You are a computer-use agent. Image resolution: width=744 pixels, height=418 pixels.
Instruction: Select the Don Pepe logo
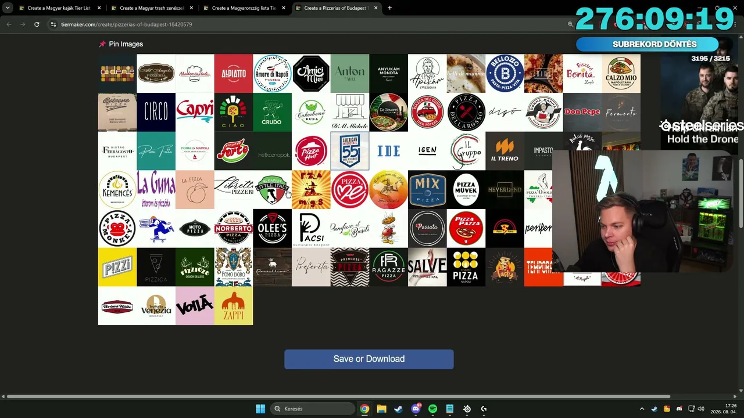coord(582,112)
